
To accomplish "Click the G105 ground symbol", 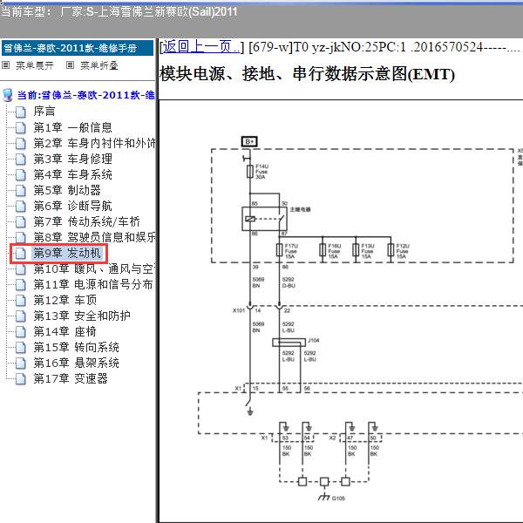I will (324, 497).
